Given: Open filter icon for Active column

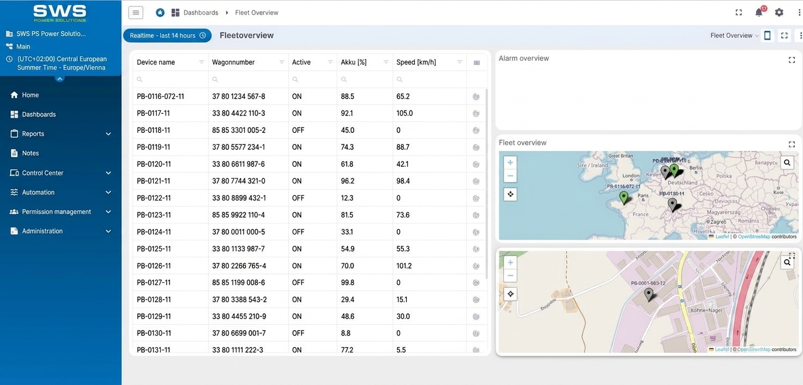Looking at the screenshot, I should click(330, 62).
